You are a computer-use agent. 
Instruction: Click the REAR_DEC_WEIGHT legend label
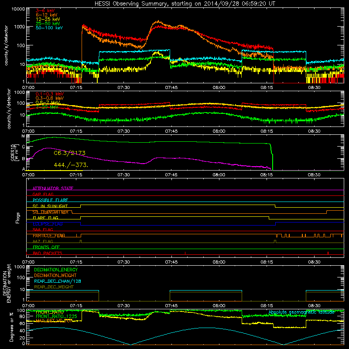pos(54,287)
